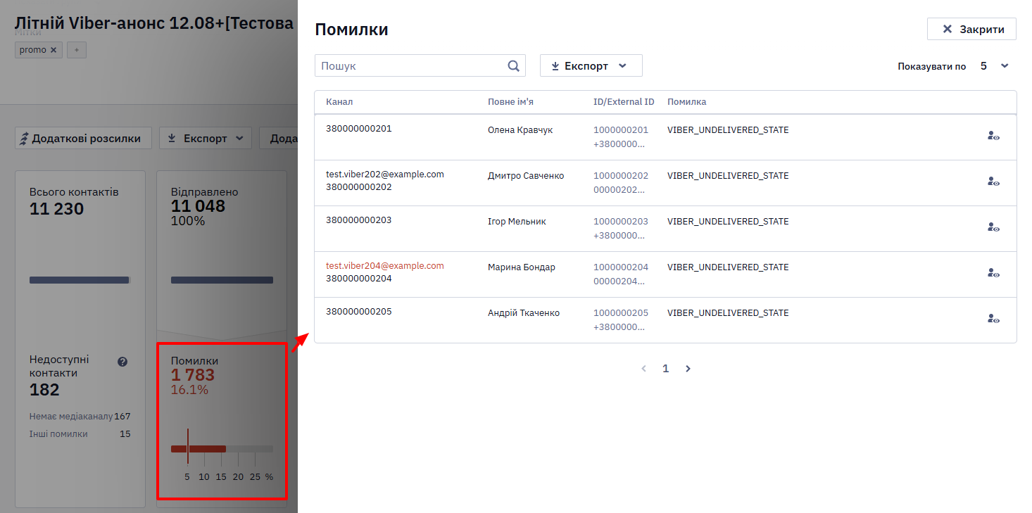Click the ID/External ID column header
Viewport: 1032px width, 513px height.
(x=624, y=102)
